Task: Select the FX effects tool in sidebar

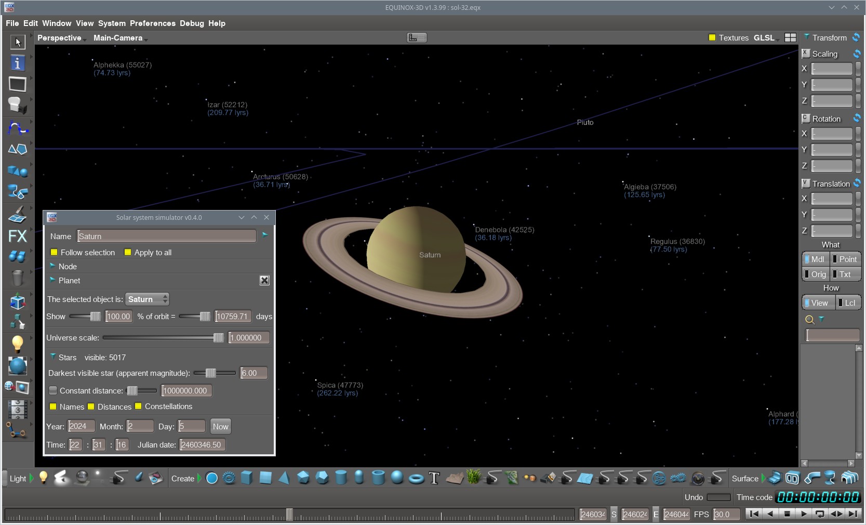Action: pos(17,236)
